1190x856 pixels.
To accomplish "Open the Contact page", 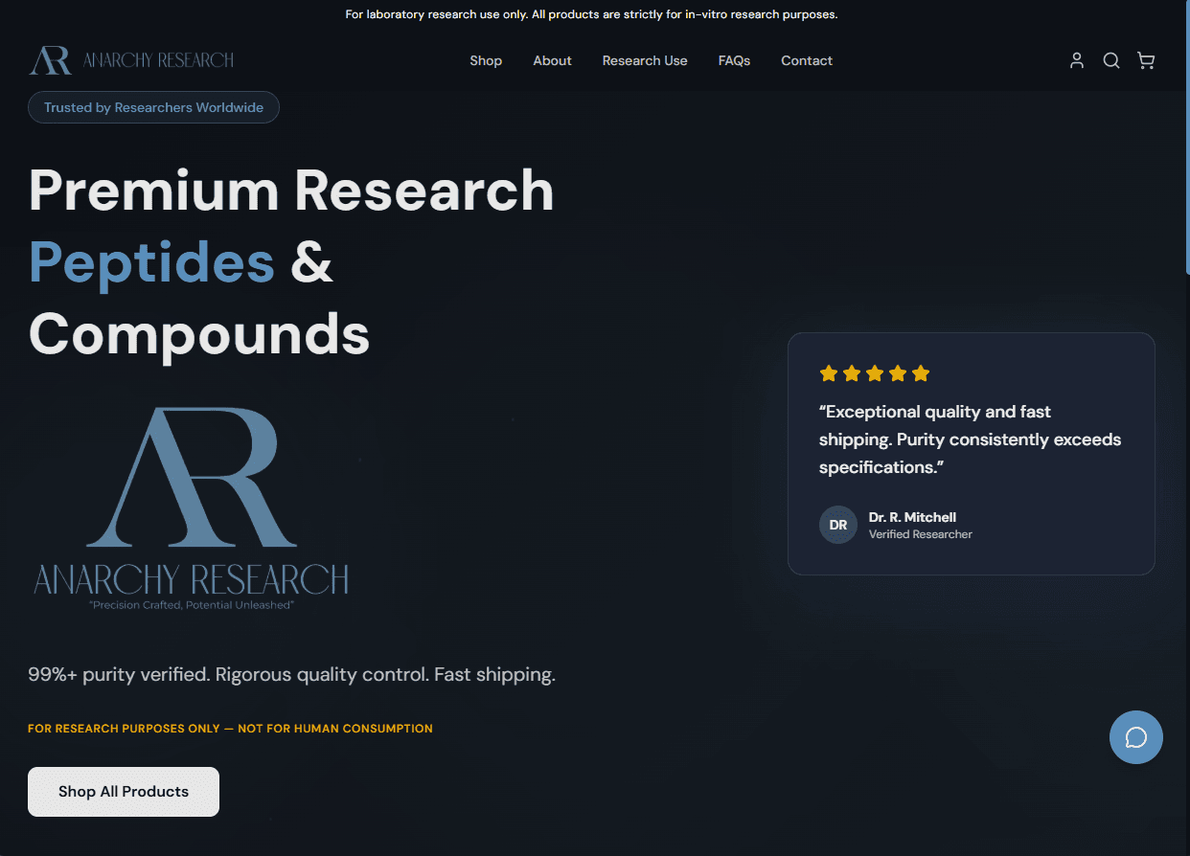I will (x=807, y=60).
